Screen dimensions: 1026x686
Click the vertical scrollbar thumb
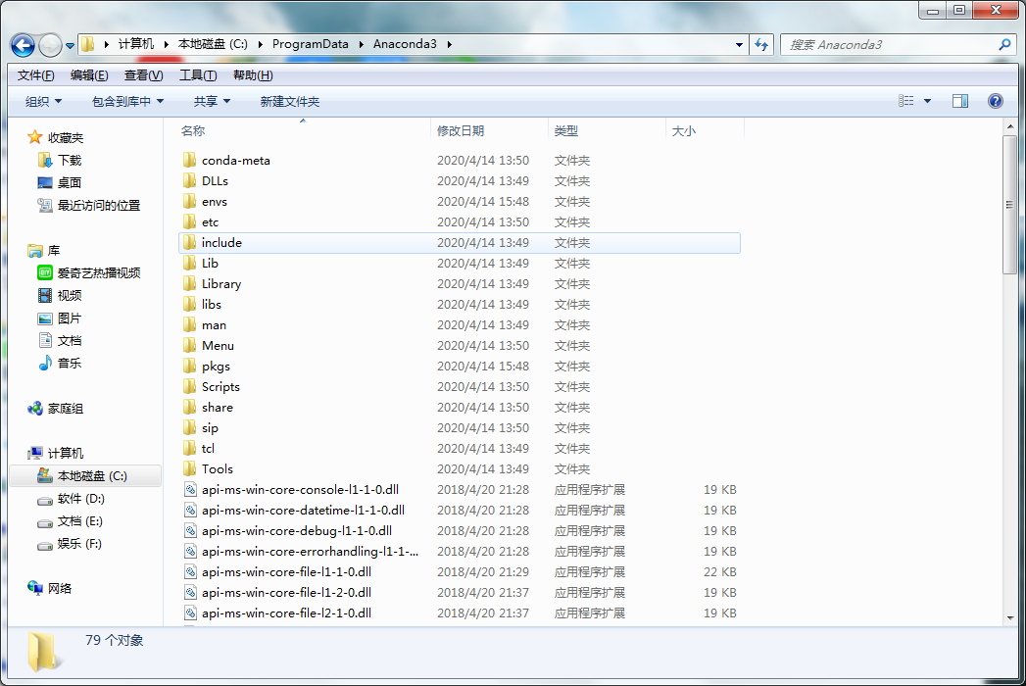pyautogui.click(x=1010, y=205)
